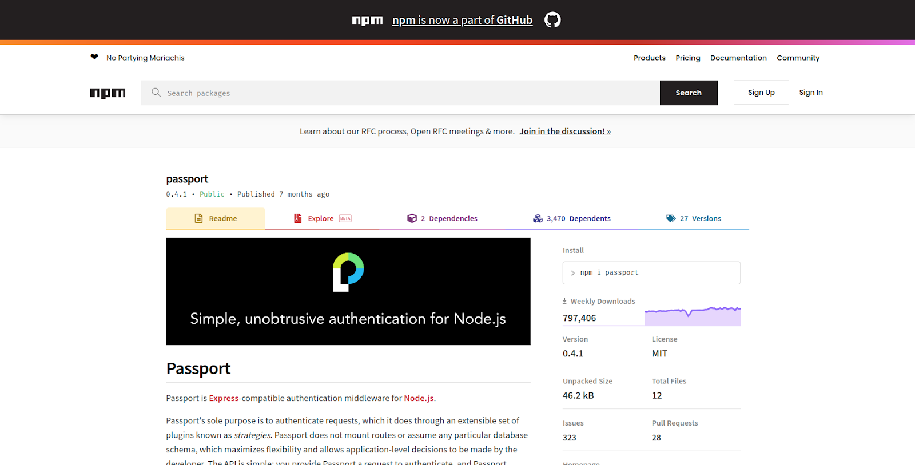Click the BETA badge beside Explore
The width and height of the screenshot is (915, 465).
point(345,218)
